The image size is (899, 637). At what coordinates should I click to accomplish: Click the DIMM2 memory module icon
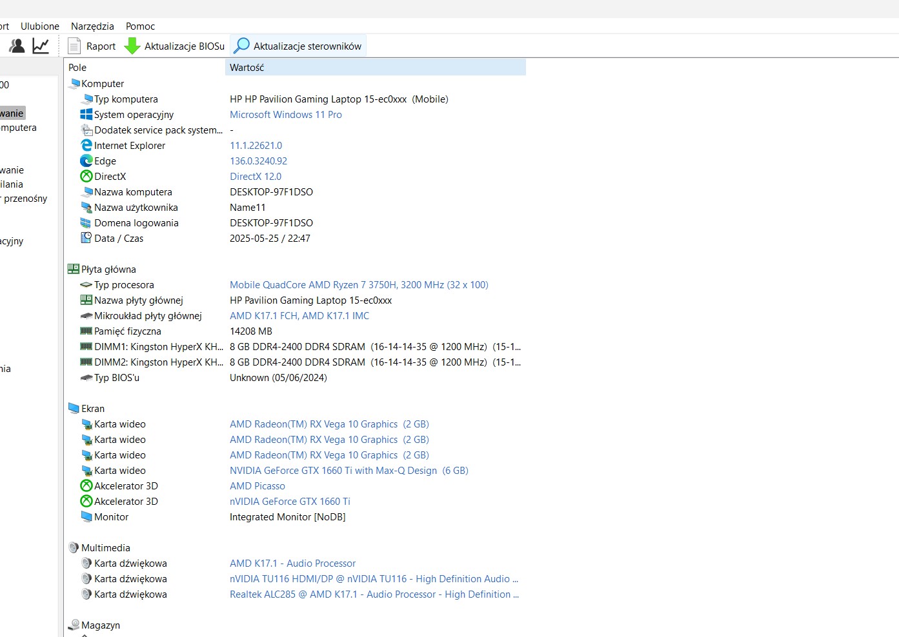pos(86,362)
